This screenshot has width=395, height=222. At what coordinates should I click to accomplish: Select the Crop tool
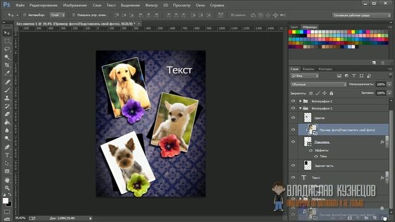[x=7, y=65]
